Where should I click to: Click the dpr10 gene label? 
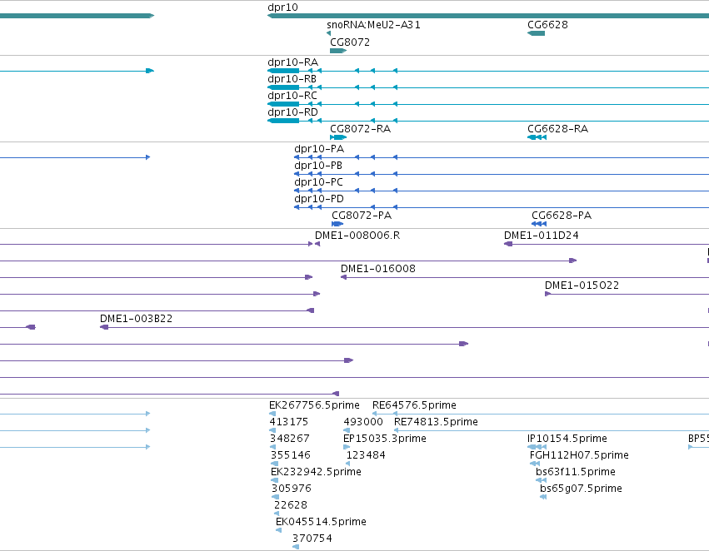(x=282, y=7)
